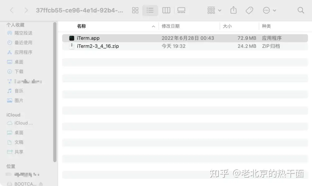Screen dimensions: 312x186
Task: Click the sidebar vertical scrollbar
Action: click(x=55, y=92)
